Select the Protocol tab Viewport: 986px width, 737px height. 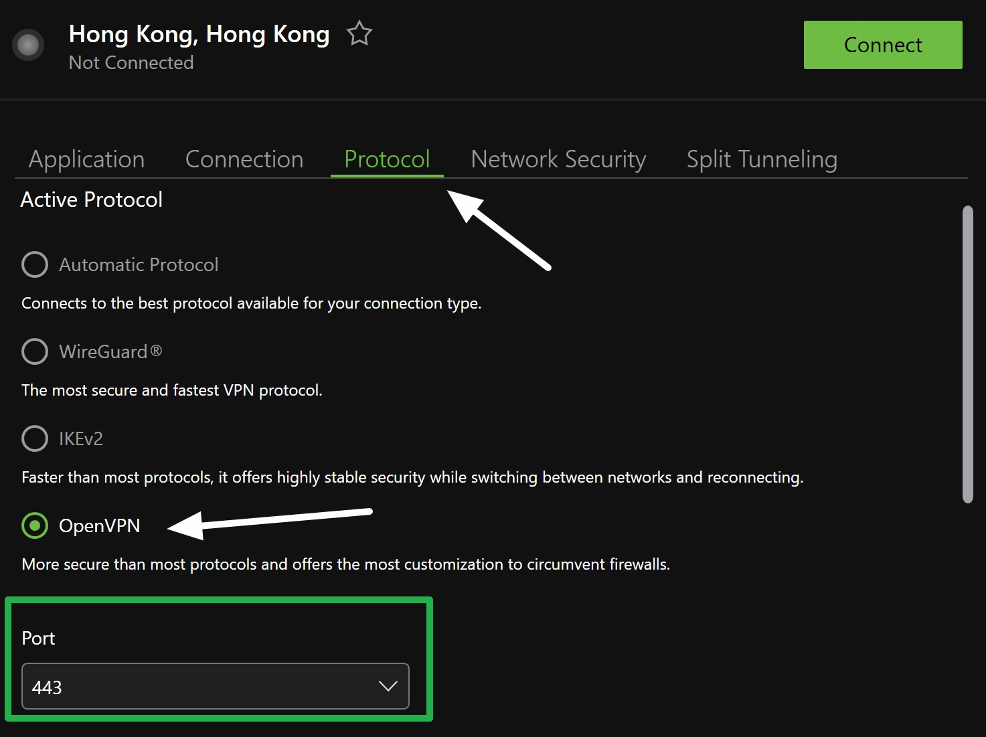coord(387,159)
